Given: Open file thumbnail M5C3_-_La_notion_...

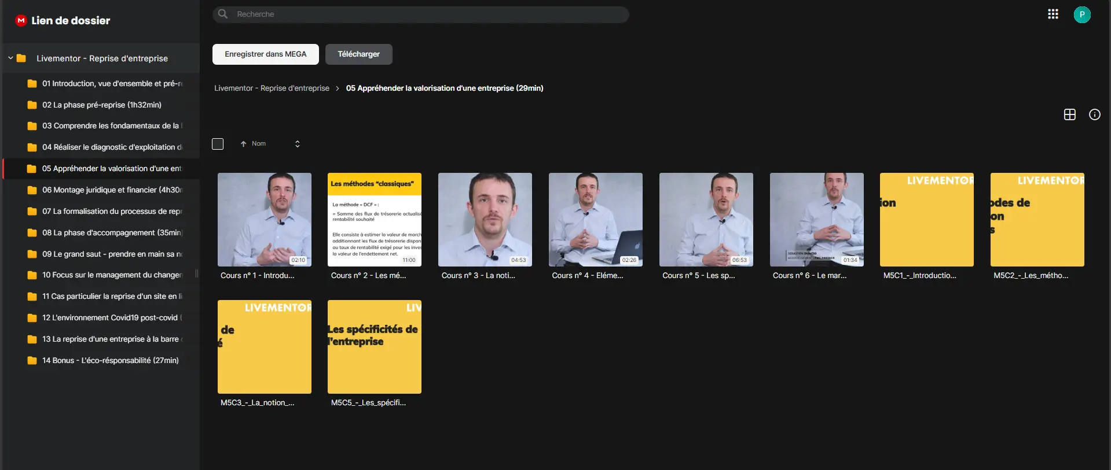Looking at the screenshot, I should tap(265, 347).
